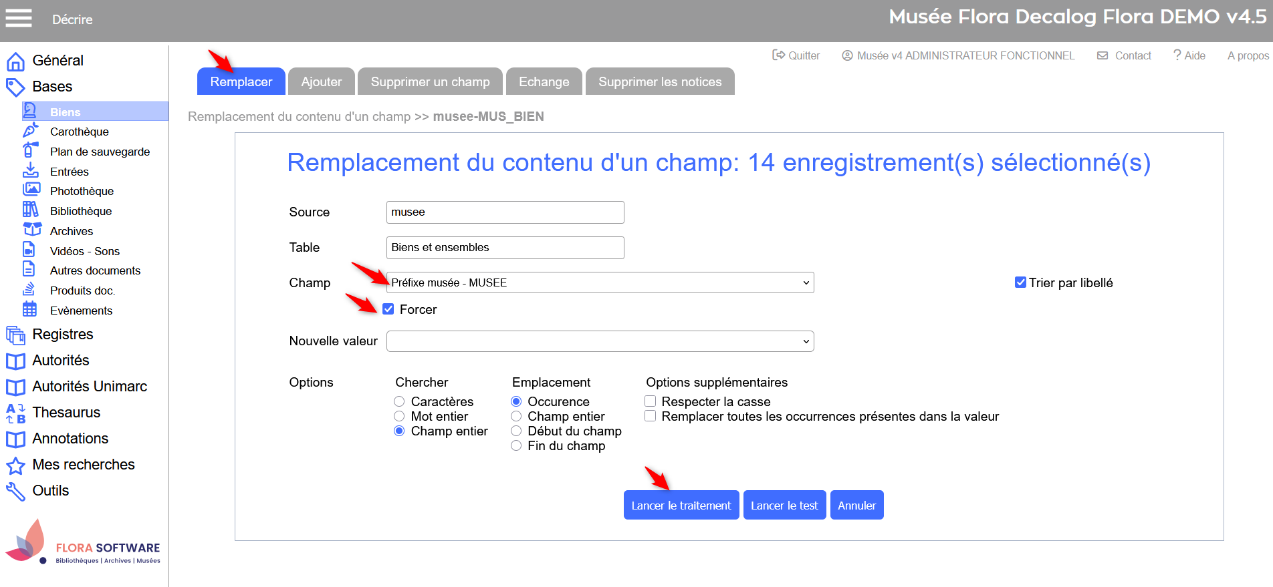Uncheck the Forcer checkbox
Screen dimensions: 1273x587
[388, 309]
